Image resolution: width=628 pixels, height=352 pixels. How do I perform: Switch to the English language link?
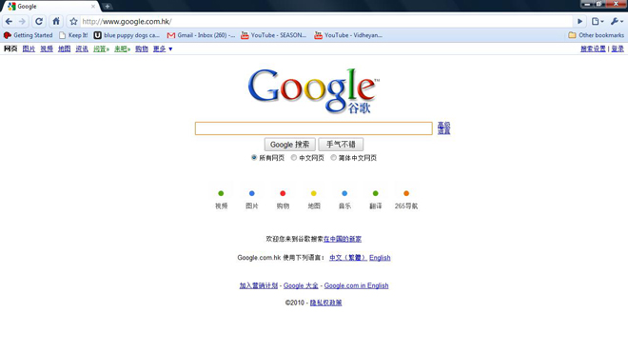(x=380, y=258)
